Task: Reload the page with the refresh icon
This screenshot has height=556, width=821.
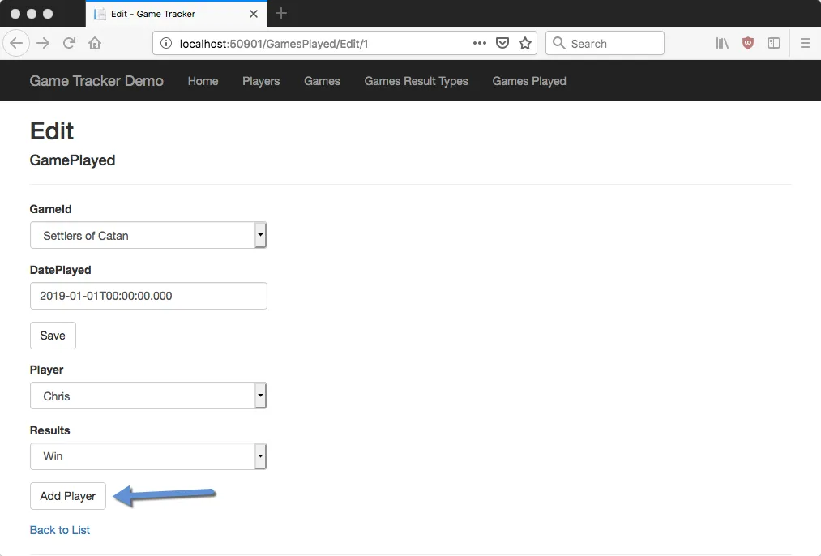Action: pyautogui.click(x=69, y=43)
